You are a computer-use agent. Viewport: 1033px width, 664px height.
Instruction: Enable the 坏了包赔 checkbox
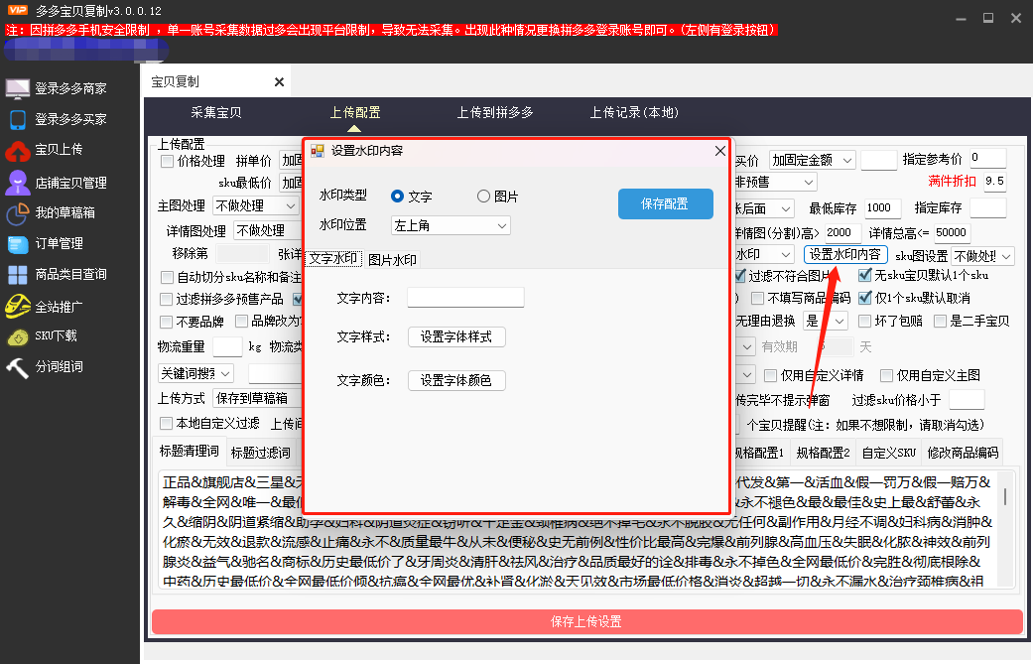coord(865,321)
